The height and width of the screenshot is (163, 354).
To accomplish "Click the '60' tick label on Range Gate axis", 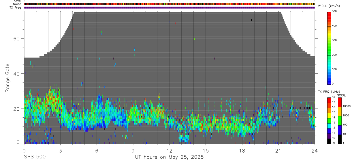I will [x=17, y=39].
